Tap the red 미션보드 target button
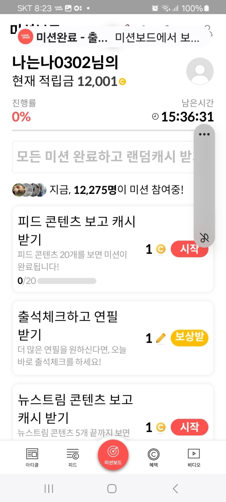The image size is (226, 502). [x=113, y=455]
